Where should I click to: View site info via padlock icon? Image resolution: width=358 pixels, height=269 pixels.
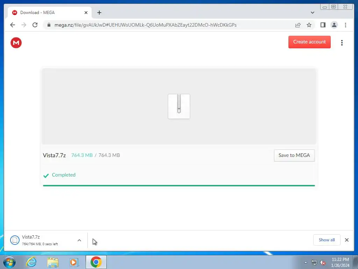tap(49, 25)
